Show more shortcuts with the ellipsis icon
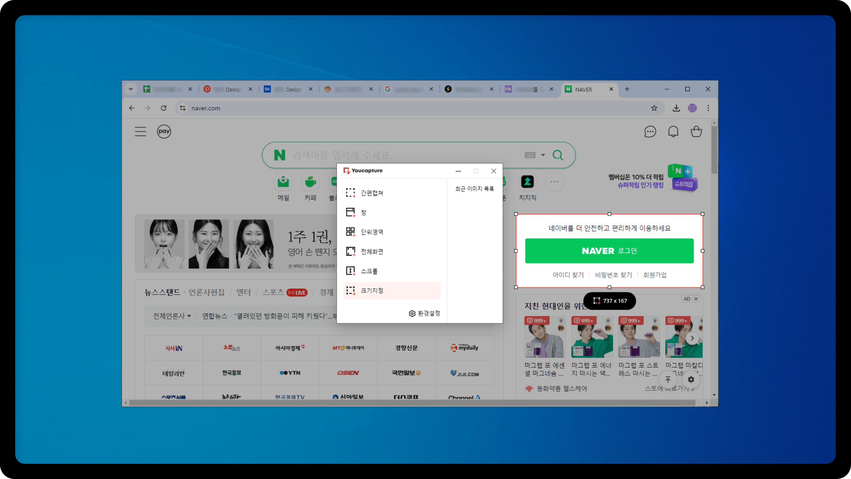 [554, 182]
